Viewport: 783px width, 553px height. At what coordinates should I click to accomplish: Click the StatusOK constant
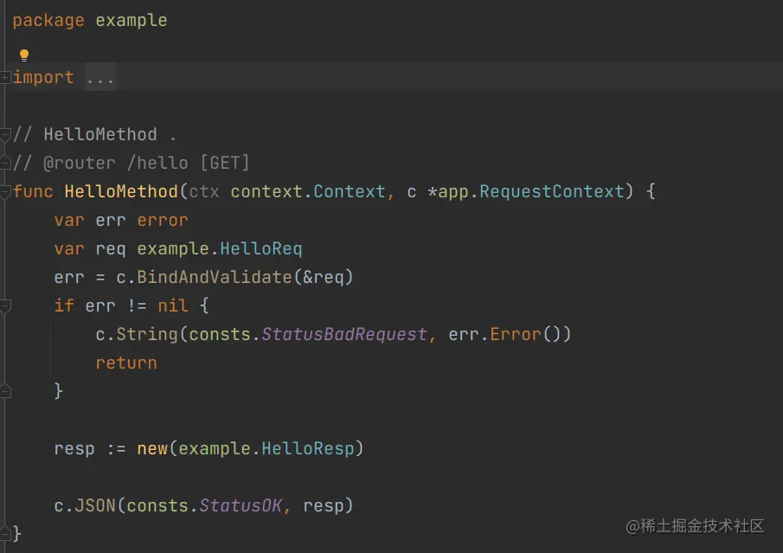tap(241, 505)
